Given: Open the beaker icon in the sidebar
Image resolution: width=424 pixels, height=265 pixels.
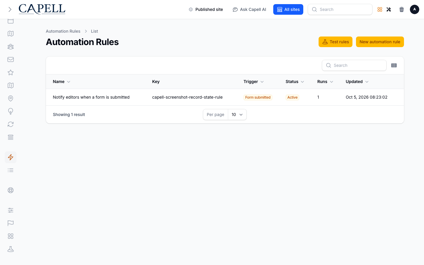Looking at the screenshot, I should coord(11,249).
